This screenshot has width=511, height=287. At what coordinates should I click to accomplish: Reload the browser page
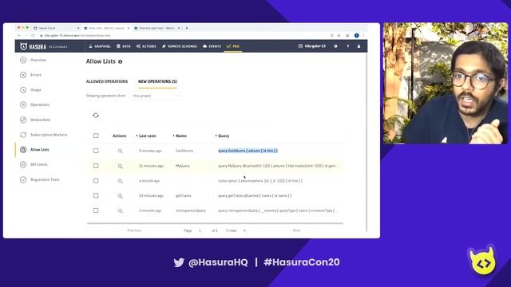[33, 35]
